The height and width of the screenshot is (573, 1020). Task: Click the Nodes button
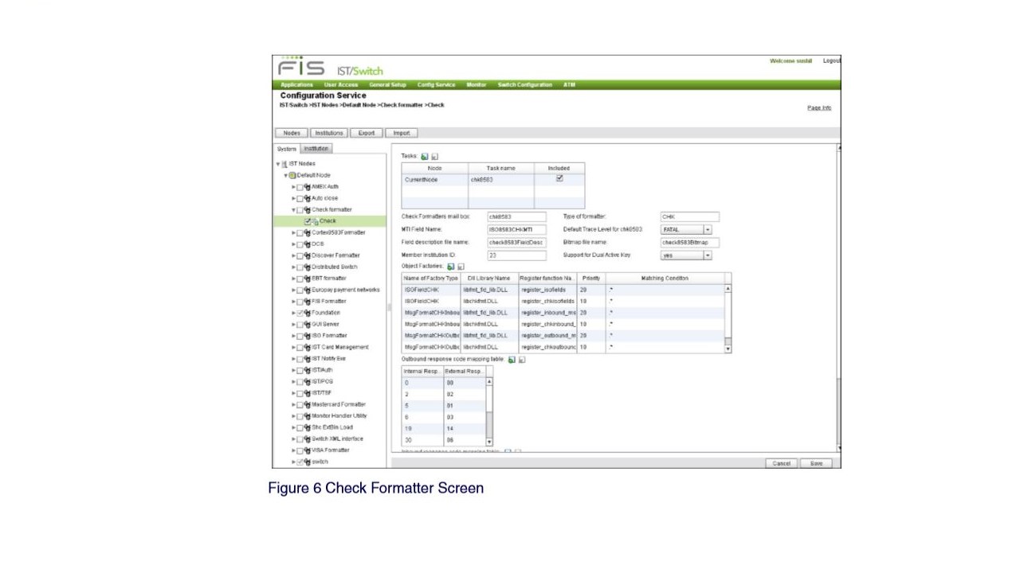(292, 133)
